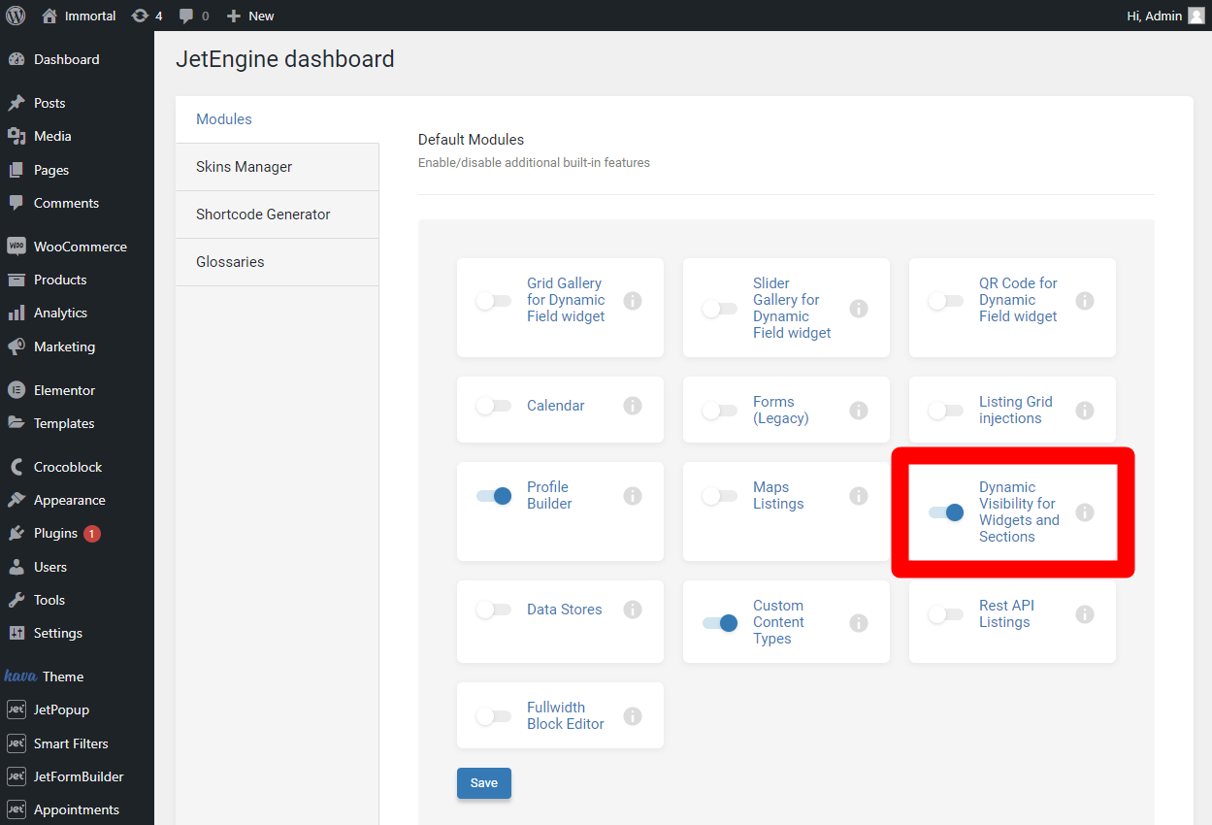Open the Appointments menu item

pos(77,809)
